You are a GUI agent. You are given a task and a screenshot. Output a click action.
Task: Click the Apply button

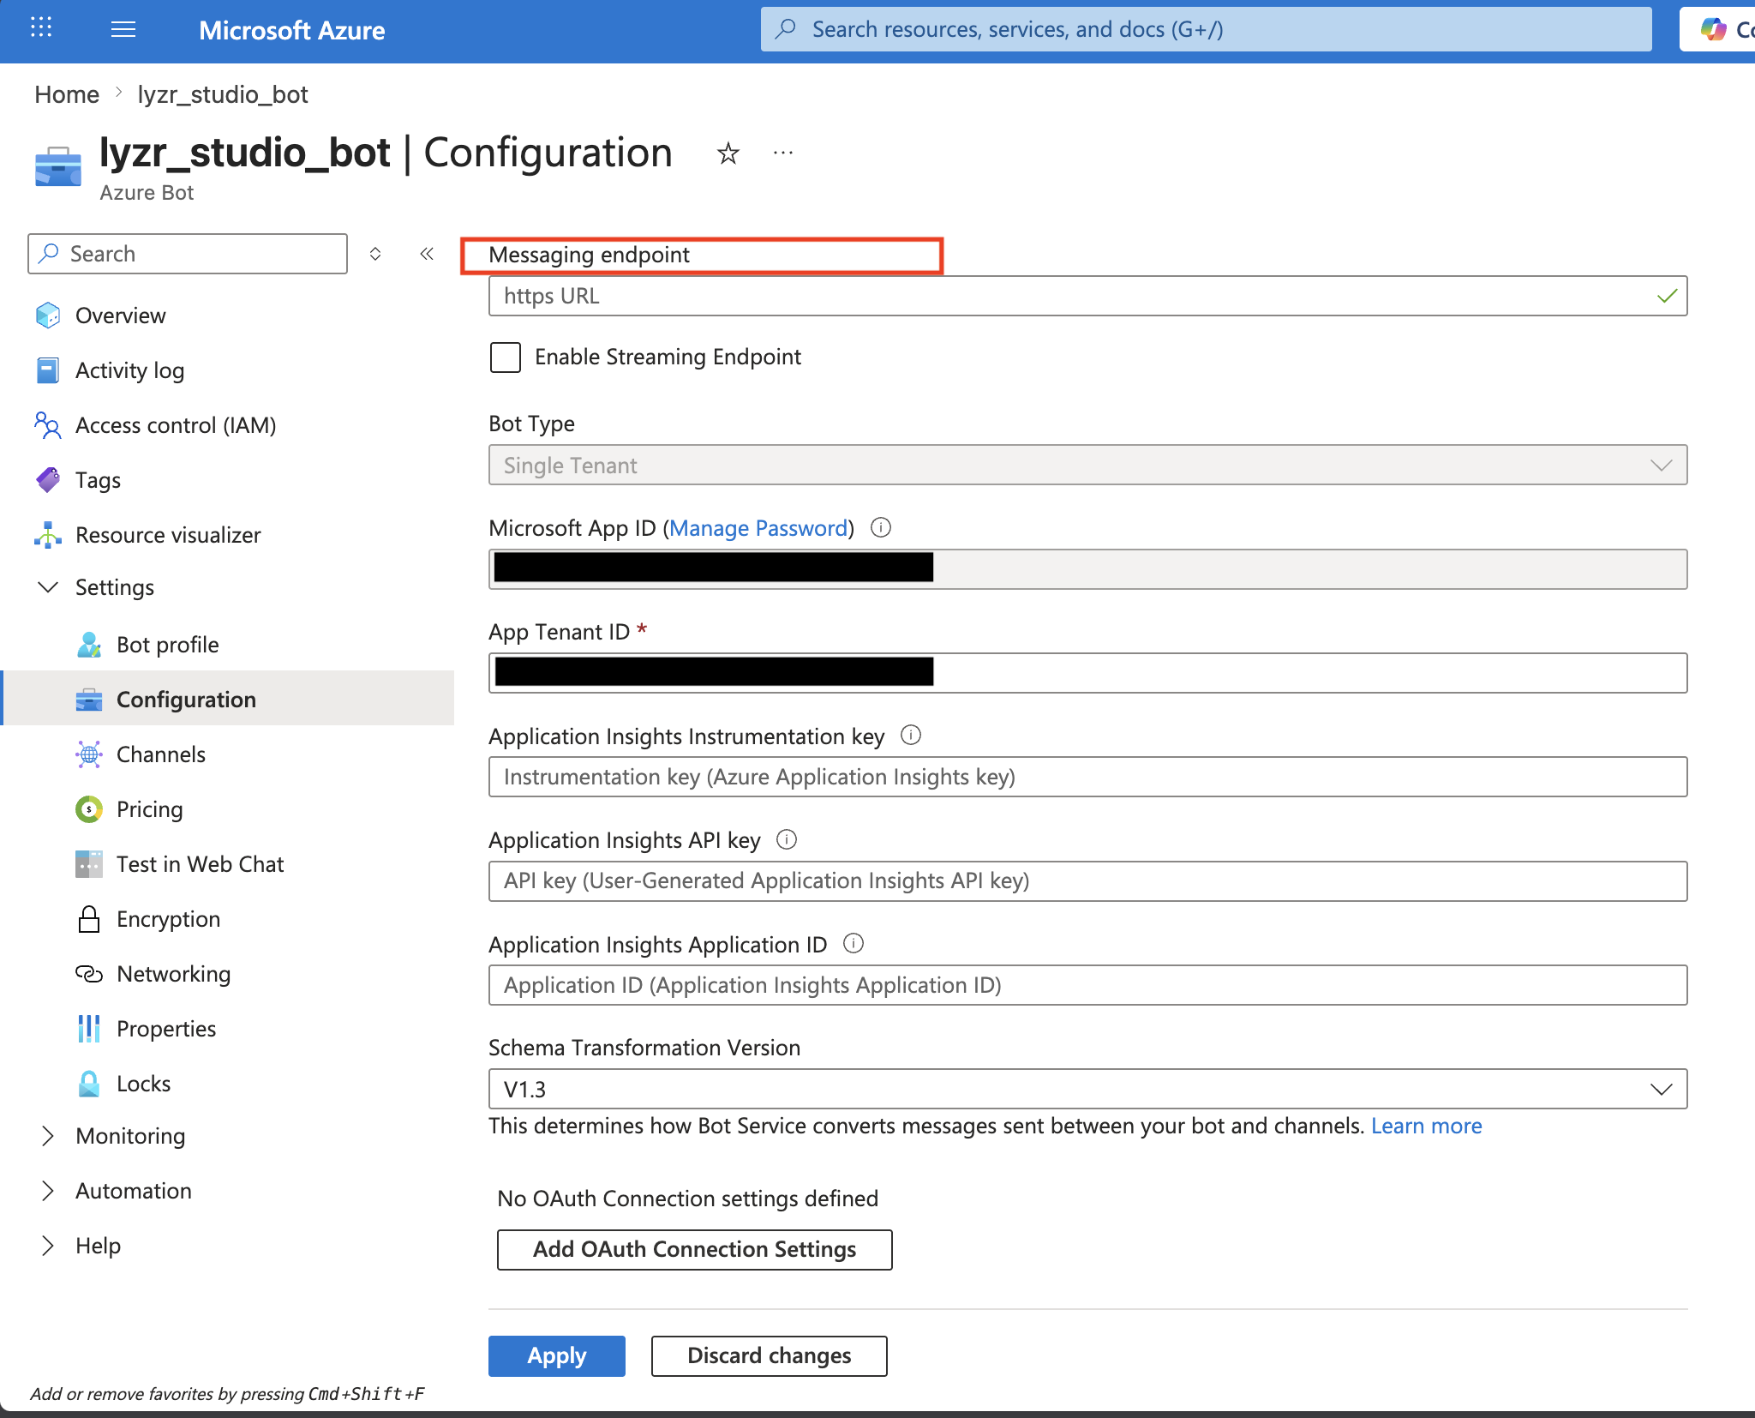coord(556,1355)
